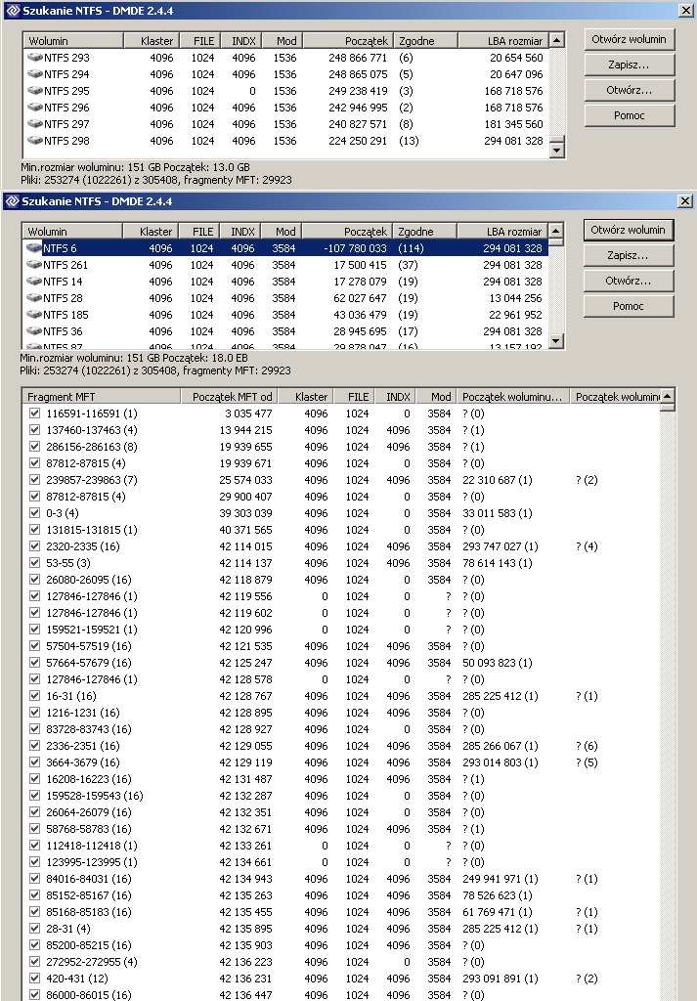This screenshot has width=697, height=1001.
Task: Select row 'NTFS 261' in lower window
Action: (284, 264)
